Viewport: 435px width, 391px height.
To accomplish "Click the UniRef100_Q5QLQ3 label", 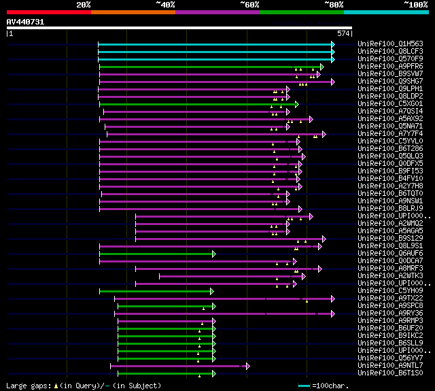I will click(x=390, y=156).
